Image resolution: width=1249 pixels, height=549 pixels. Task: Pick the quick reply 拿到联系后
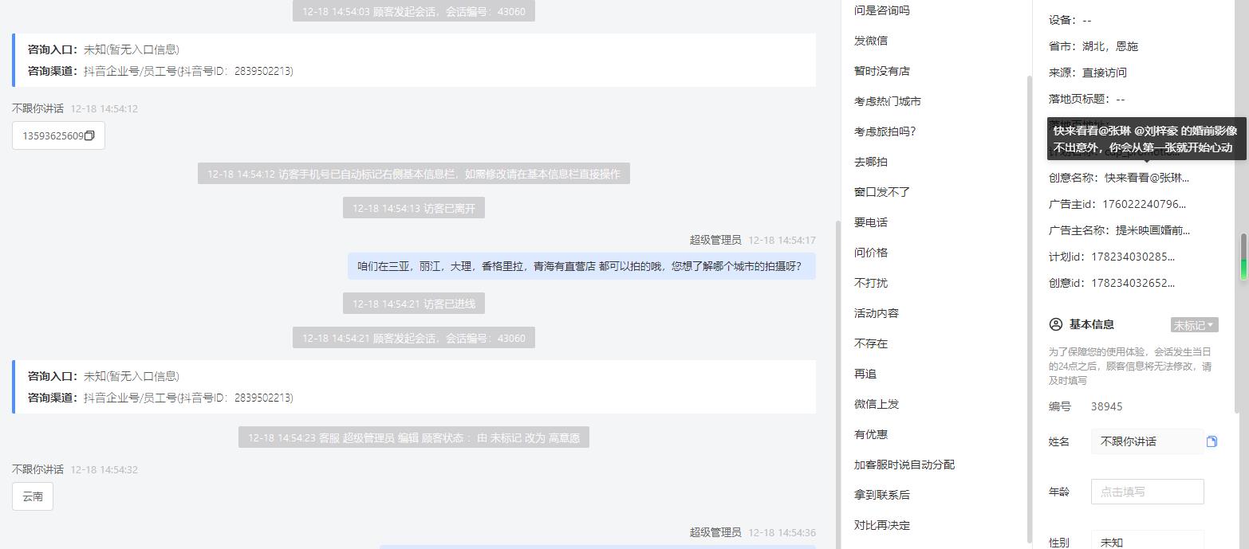(881, 495)
